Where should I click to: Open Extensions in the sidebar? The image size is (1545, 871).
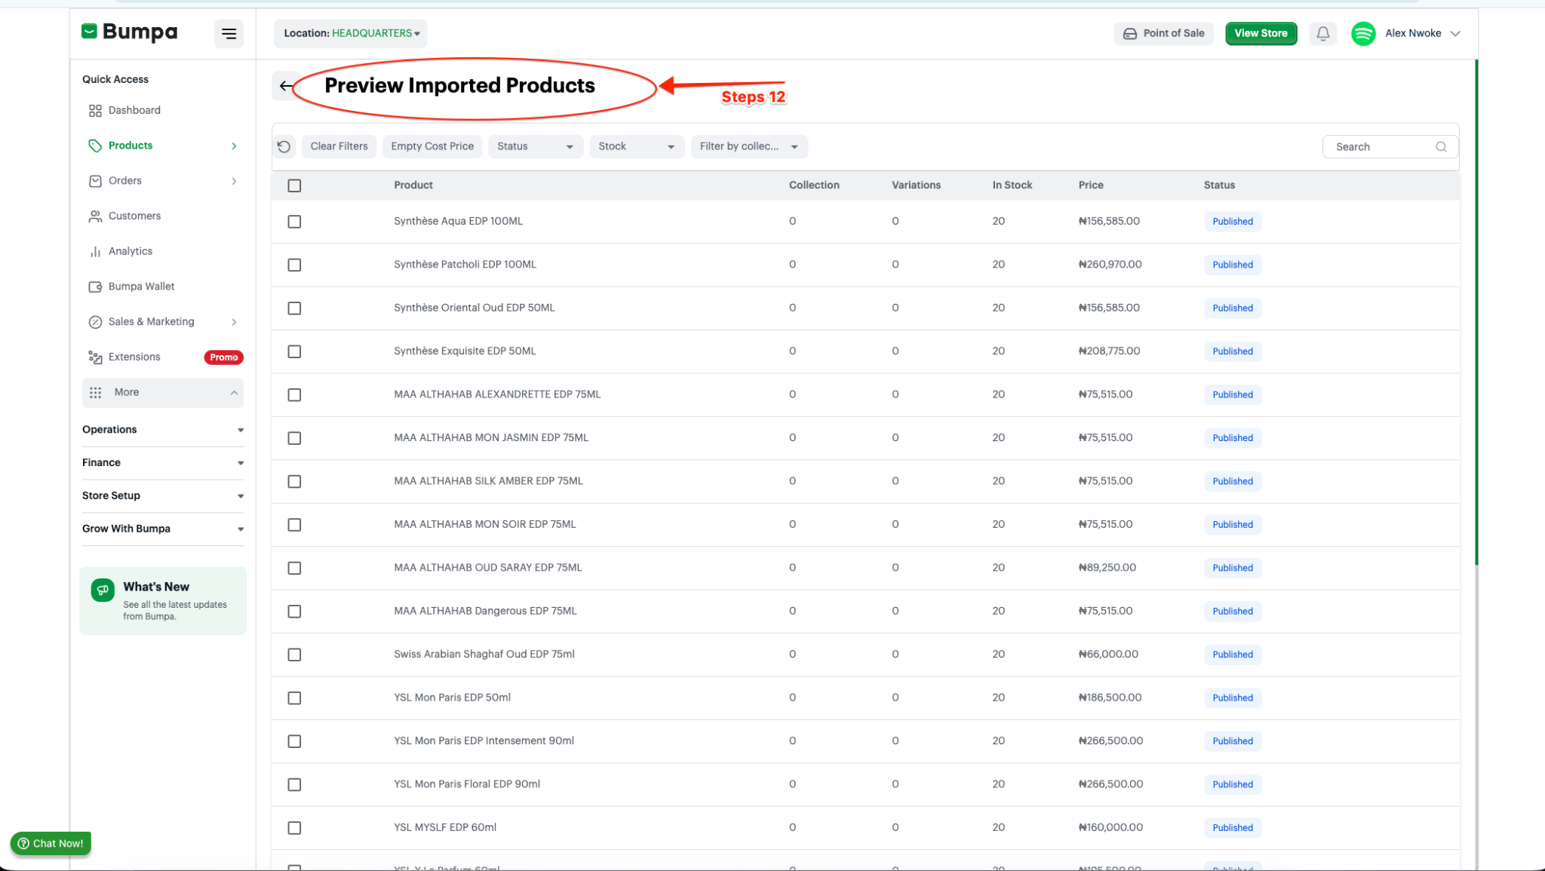[134, 357]
